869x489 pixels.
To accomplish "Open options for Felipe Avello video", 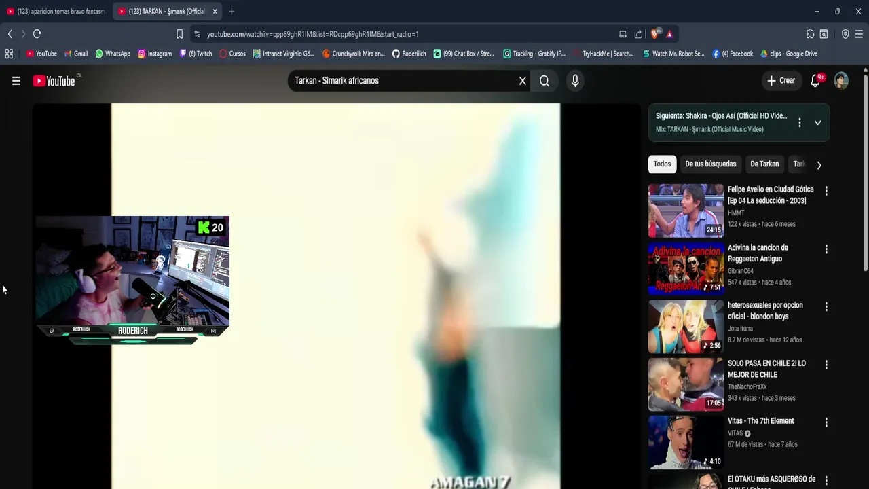I will pyautogui.click(x=826, y=191).
